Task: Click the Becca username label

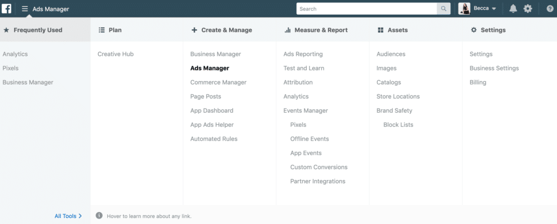Action: coord(481,9)
